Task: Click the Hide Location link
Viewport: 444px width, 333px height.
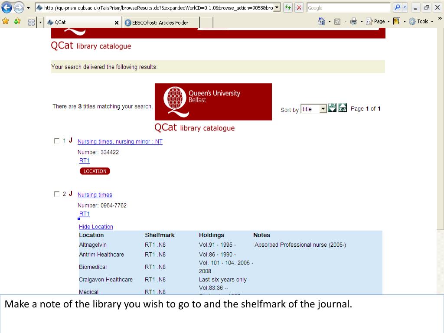Action: [96, 227]
